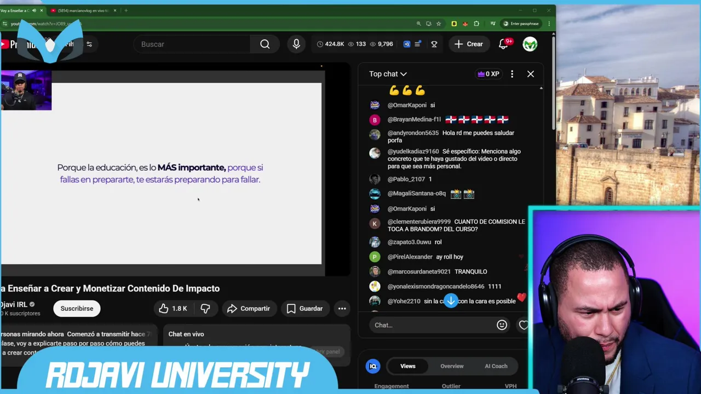701x394 pixels.
Task: Like the video with 1.8 K likes
Action: (x=173, y=309)
